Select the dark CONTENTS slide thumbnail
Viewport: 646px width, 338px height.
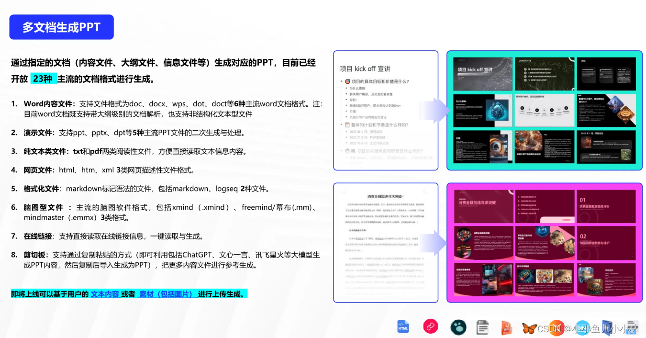(544, 74)
